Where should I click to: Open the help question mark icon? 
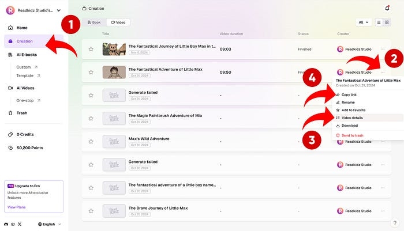tap(395, 222)
